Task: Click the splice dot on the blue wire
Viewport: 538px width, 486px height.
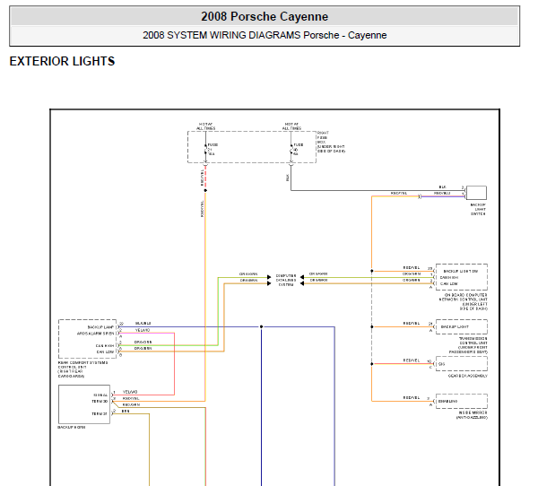Action: coord(261,326)
